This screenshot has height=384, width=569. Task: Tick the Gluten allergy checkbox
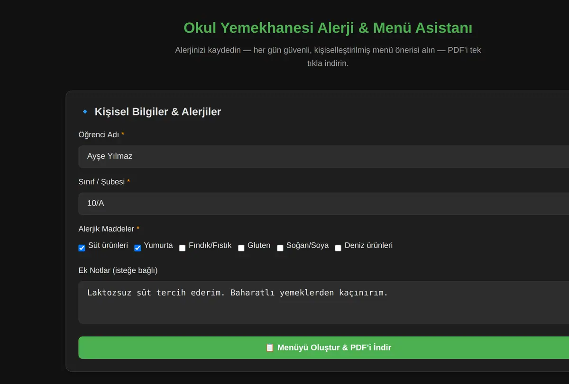(241, 248)
